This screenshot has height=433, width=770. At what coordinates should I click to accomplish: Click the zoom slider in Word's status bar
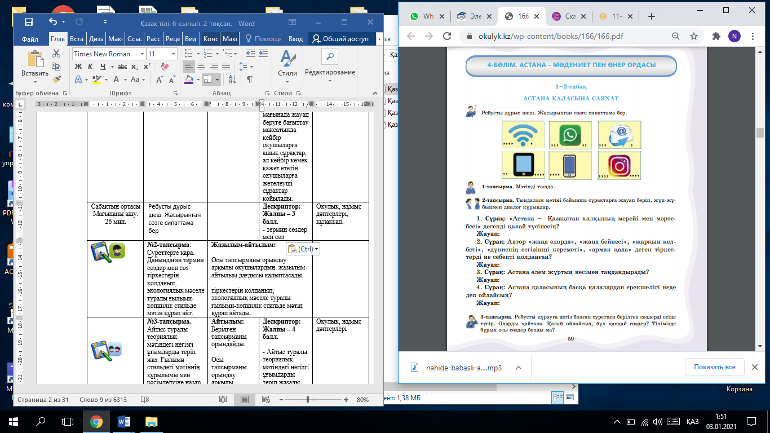(308, 400)
